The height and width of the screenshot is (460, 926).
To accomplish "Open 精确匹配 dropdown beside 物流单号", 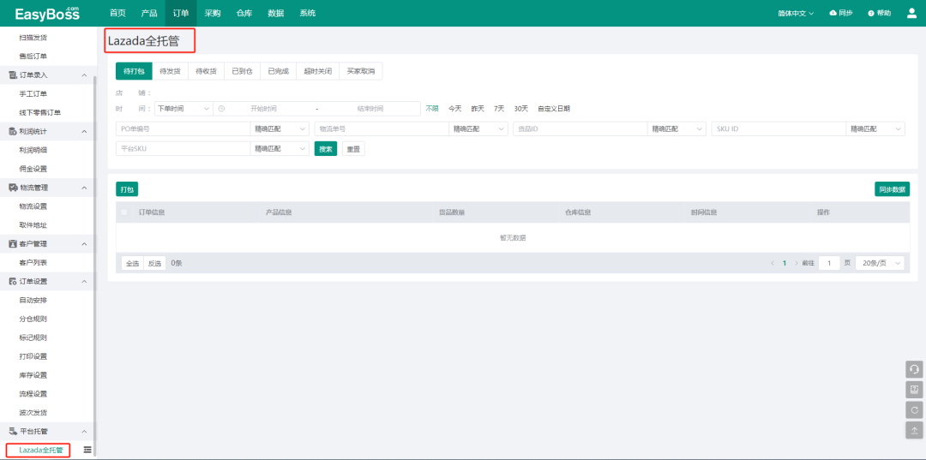I will (x=478, y=128).
